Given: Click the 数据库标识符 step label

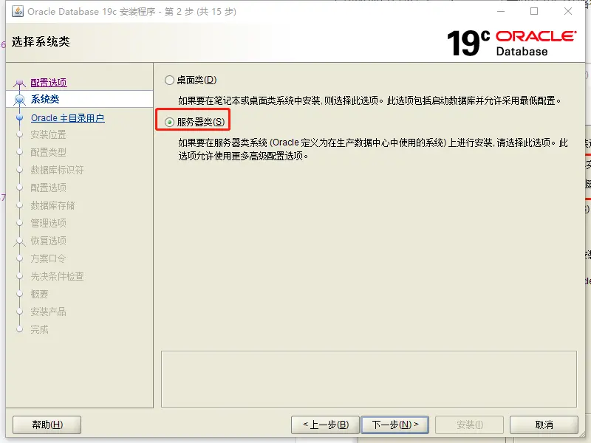Looking at the screenshot, I should 57,170.
